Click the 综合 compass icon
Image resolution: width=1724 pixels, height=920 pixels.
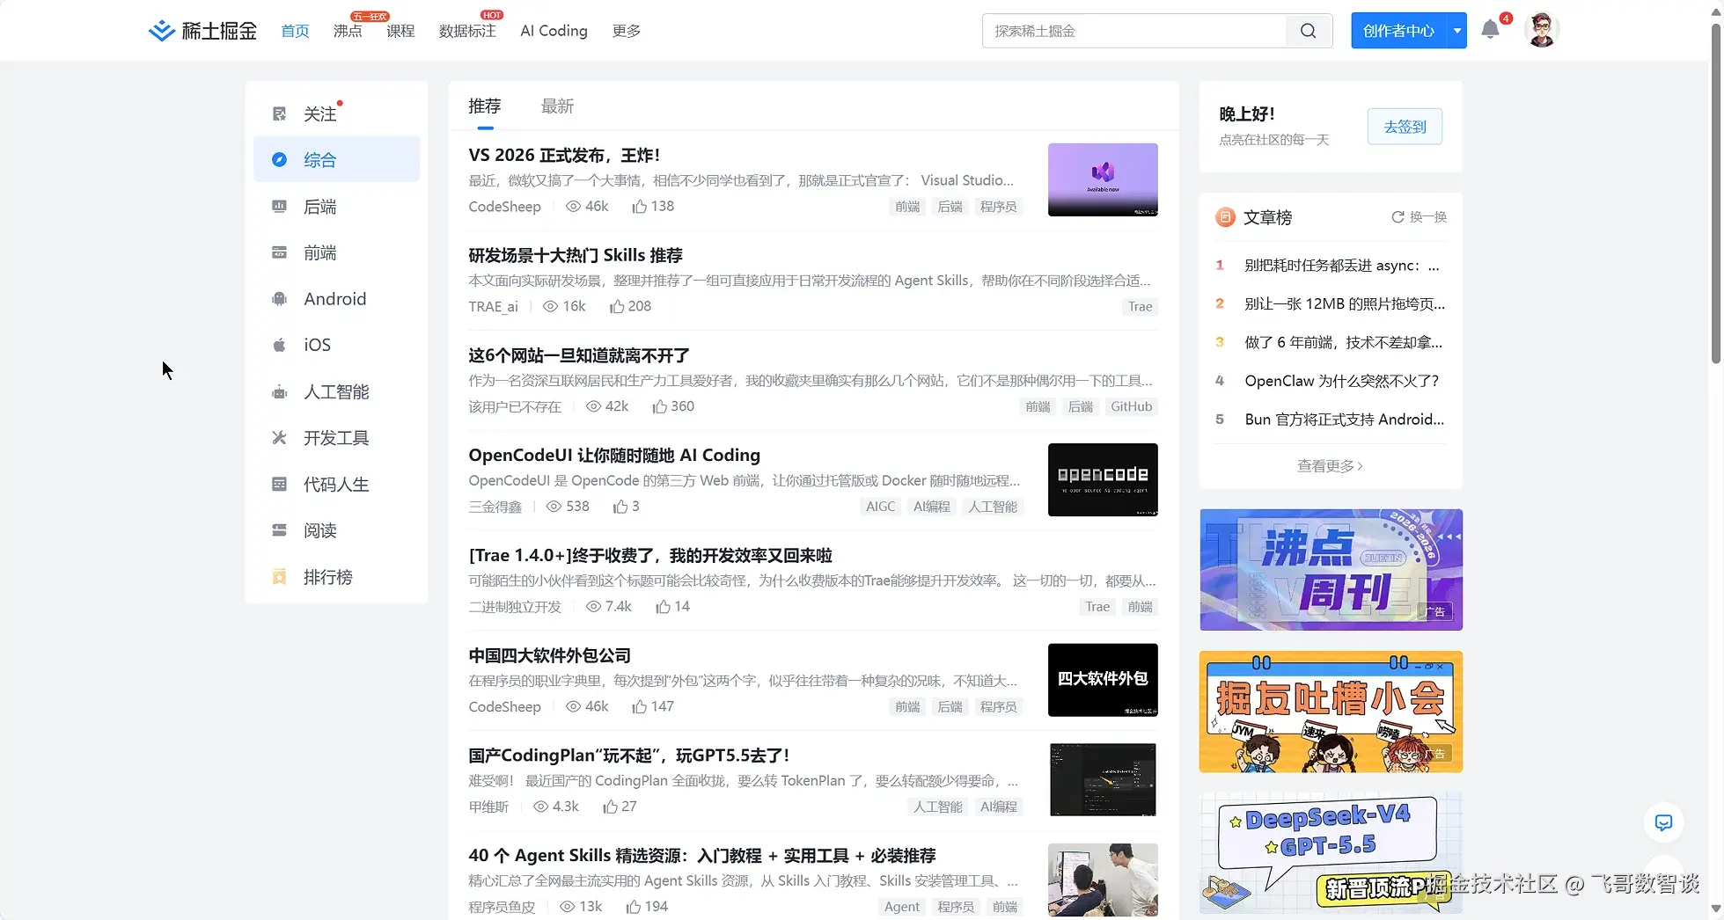coord(279,159)
